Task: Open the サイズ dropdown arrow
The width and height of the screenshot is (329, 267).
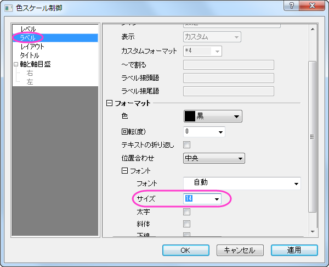Action: (x=217, y=199)
